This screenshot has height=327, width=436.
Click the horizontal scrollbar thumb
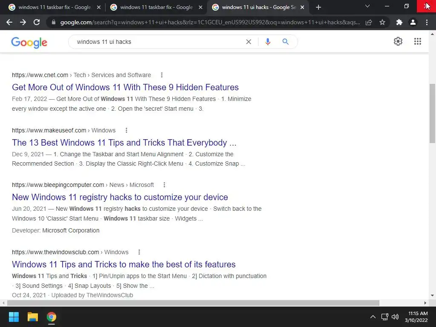tap(193, 303)
